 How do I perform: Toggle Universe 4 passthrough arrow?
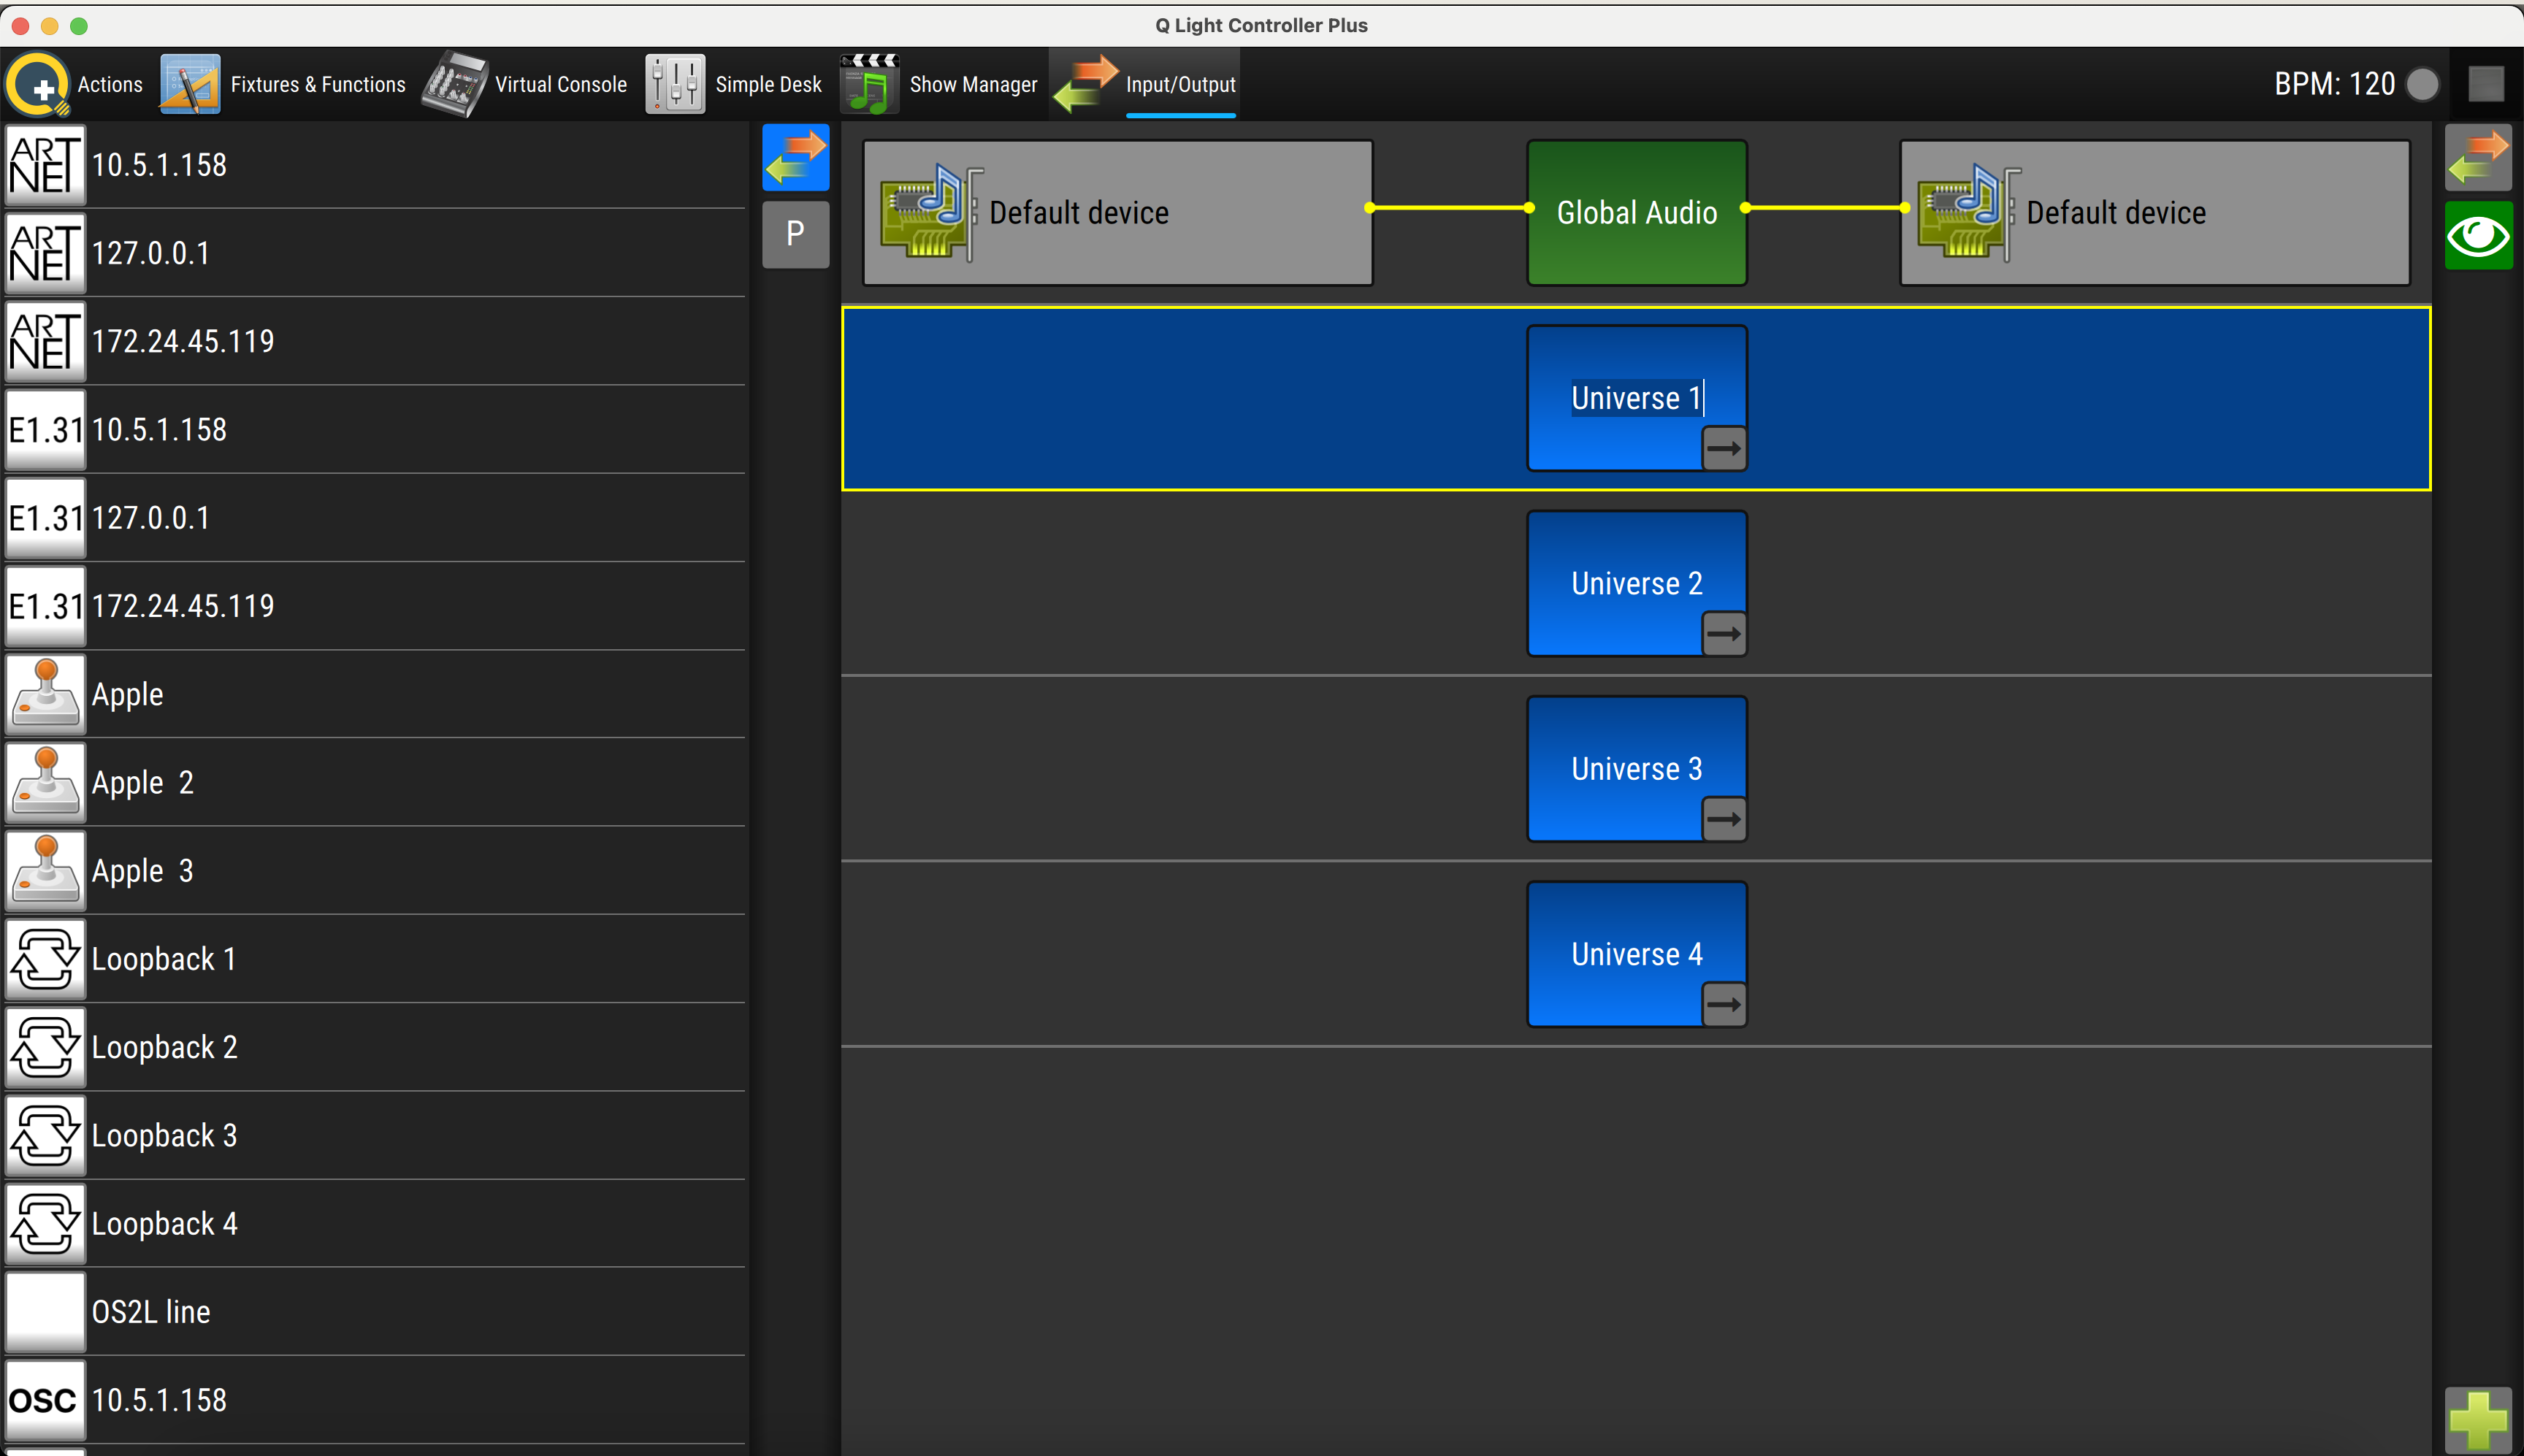pos(1724,1005)
